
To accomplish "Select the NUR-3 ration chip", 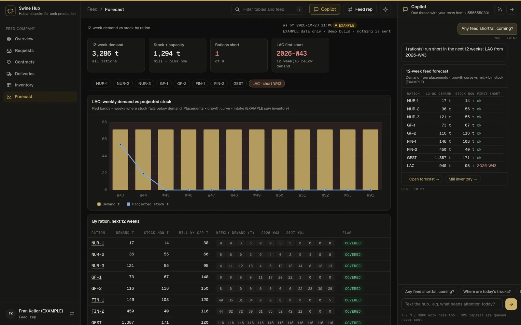I will (145, 84).
